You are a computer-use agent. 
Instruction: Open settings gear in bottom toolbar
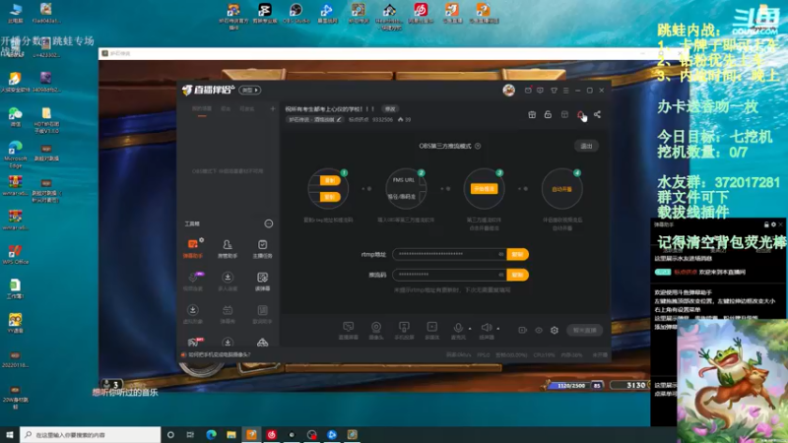pos(555,330)
